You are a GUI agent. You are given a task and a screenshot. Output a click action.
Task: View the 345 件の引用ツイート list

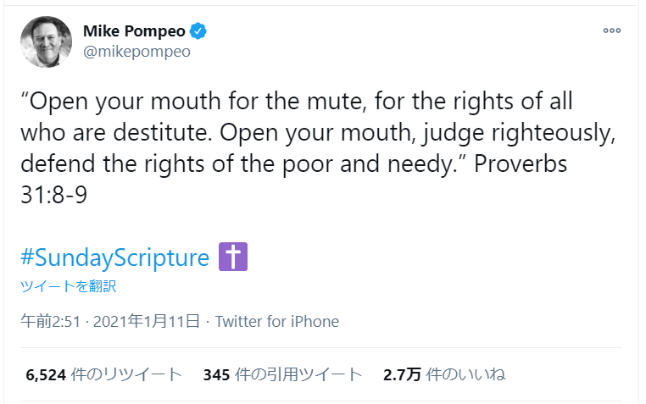coord(282,375)
